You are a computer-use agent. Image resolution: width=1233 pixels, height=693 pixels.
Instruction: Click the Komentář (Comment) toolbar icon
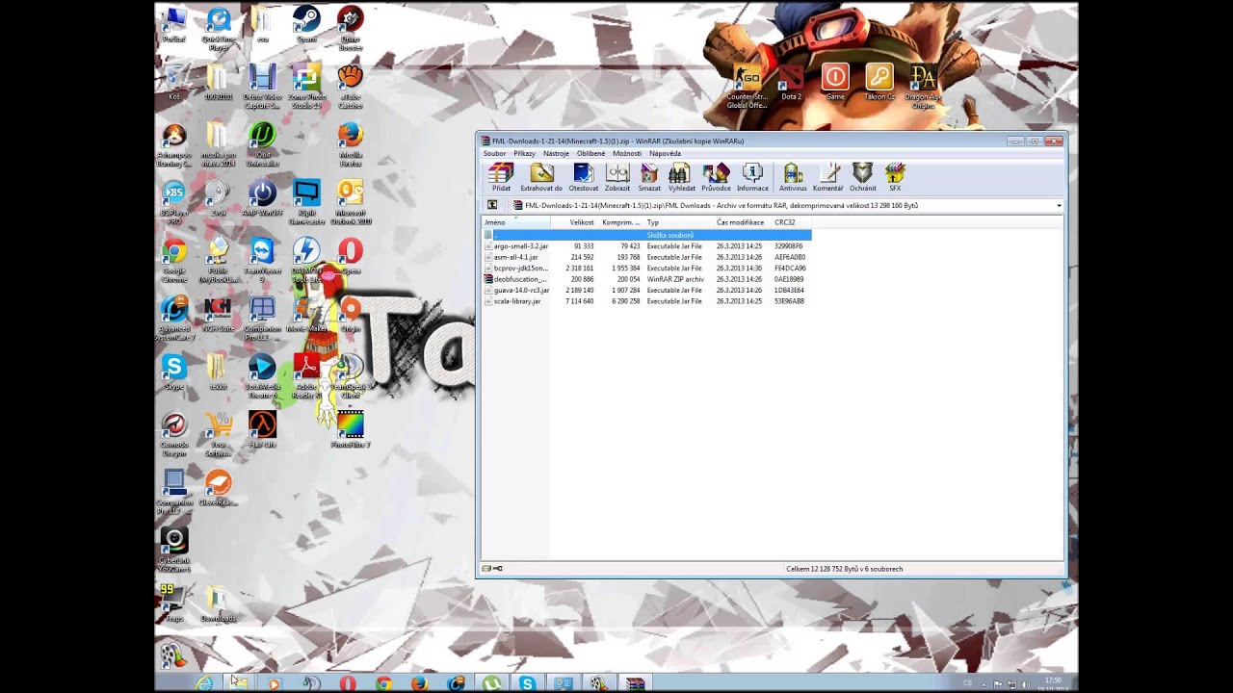coord(828,177)
